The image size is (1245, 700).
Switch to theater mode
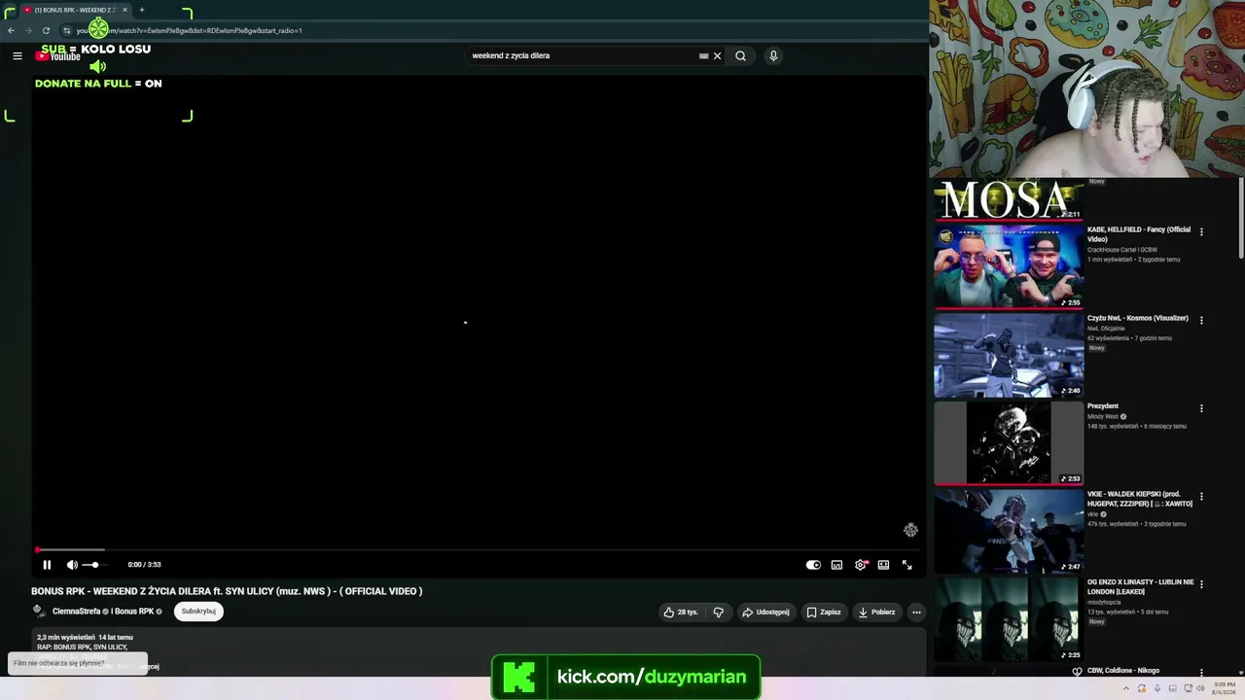click(883, 565)
